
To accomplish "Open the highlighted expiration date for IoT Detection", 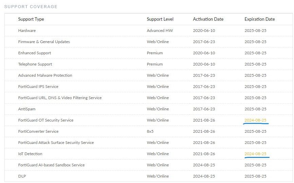I will [x=255, y=154].
